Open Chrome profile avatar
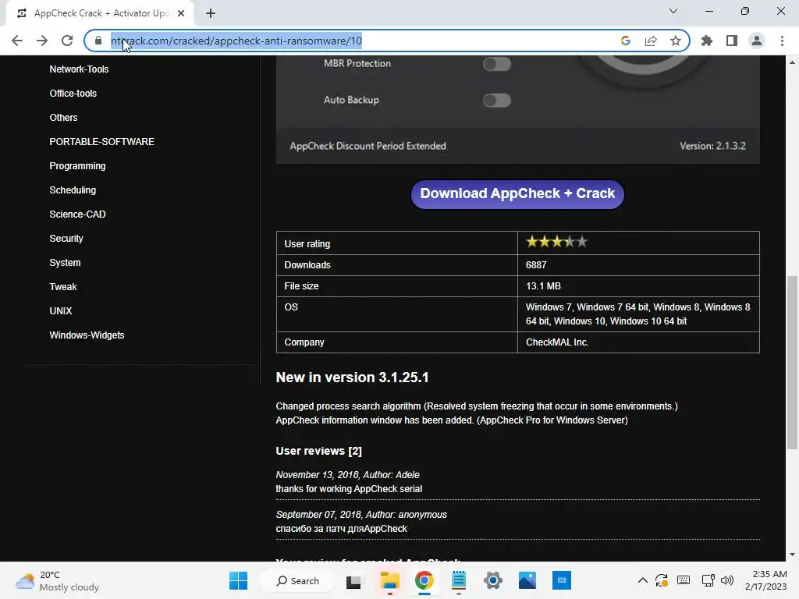 point(757,41)
